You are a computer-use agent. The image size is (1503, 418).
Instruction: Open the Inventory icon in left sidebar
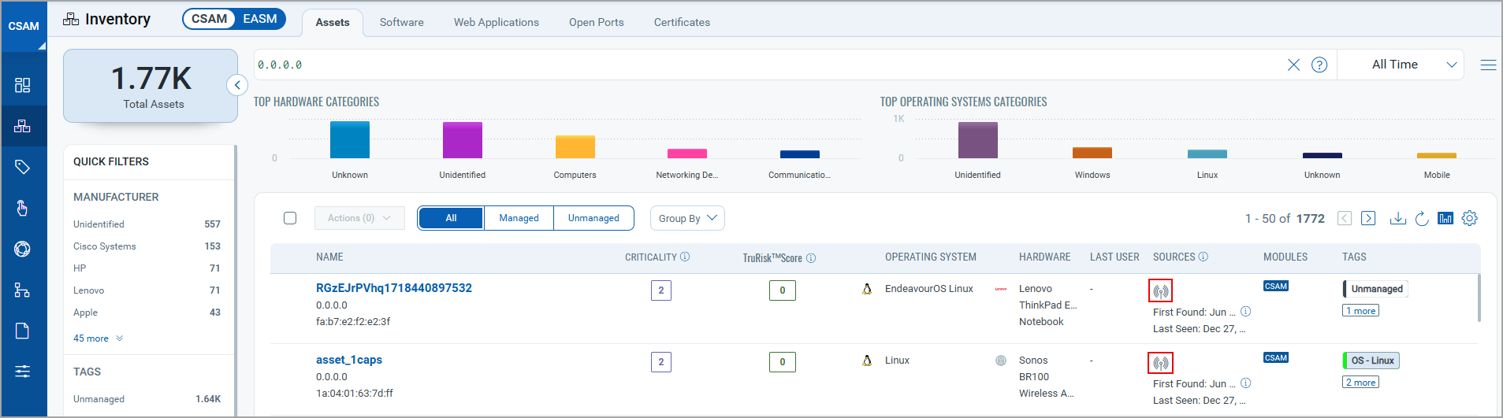click(22, 126)
